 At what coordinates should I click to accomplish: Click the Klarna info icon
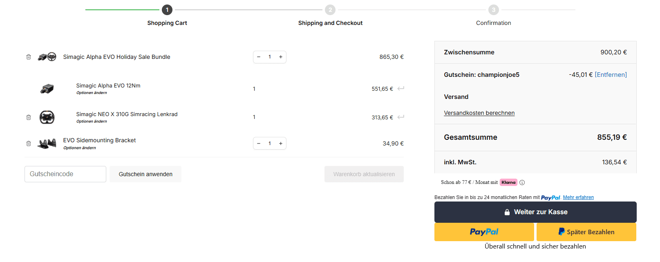coord(522,183)
